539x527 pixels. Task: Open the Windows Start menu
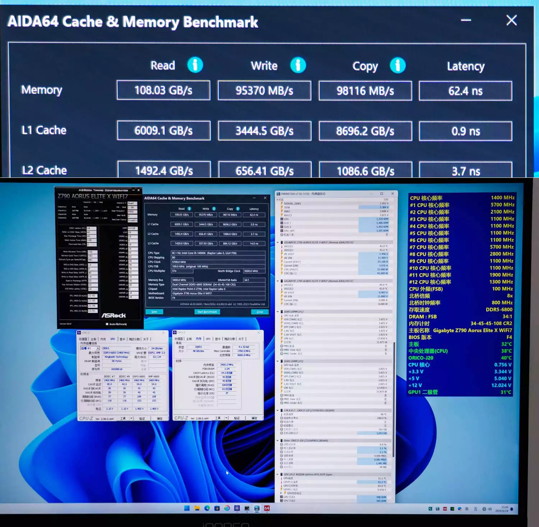[x=187, y=508]
